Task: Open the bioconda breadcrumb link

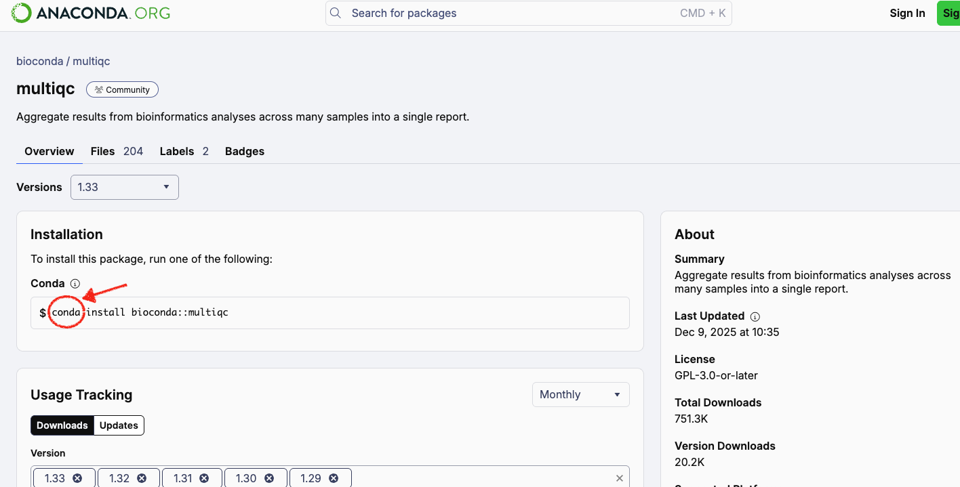Action: click(39, 61)
